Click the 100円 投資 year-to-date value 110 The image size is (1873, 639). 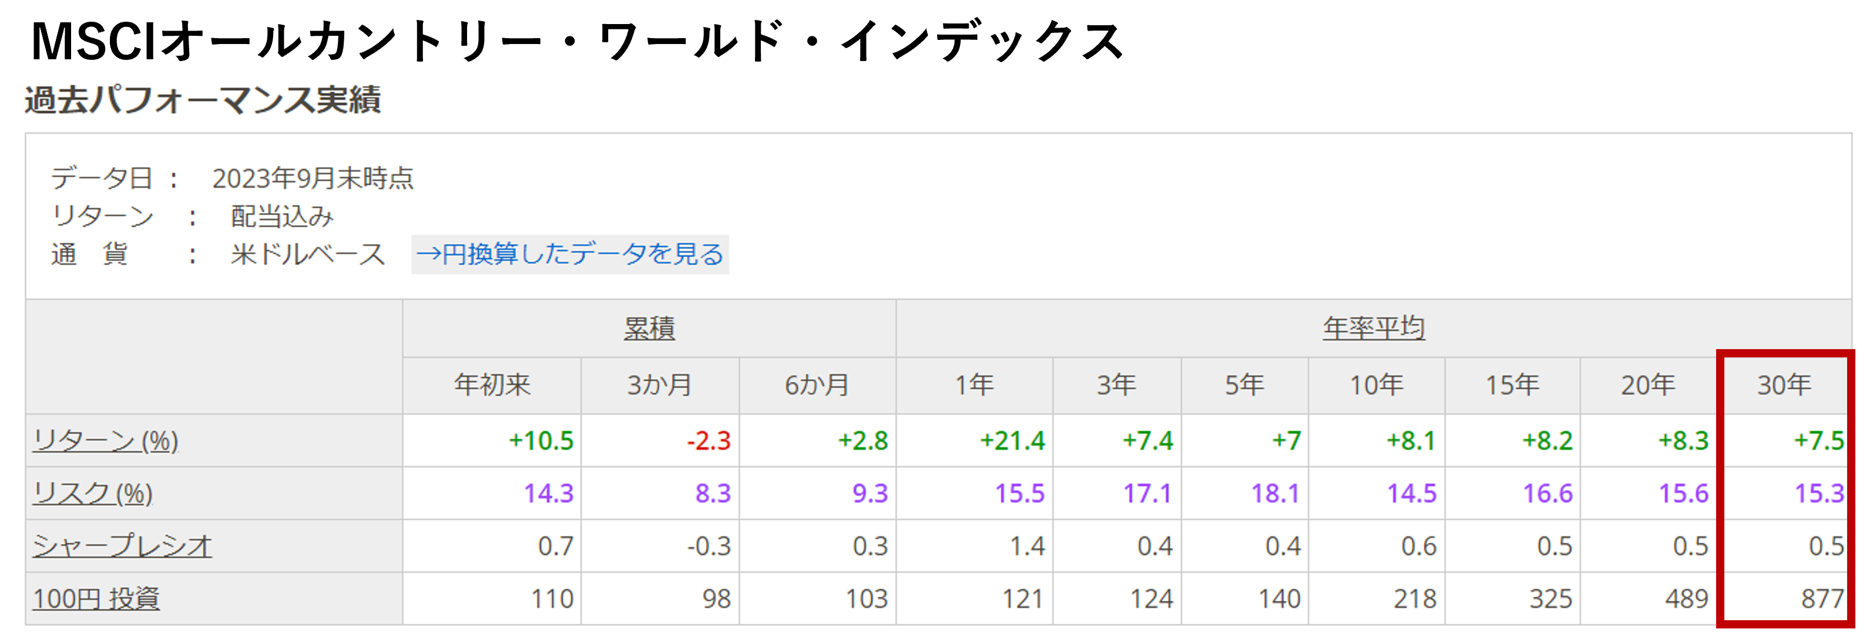tap(552, 599)
